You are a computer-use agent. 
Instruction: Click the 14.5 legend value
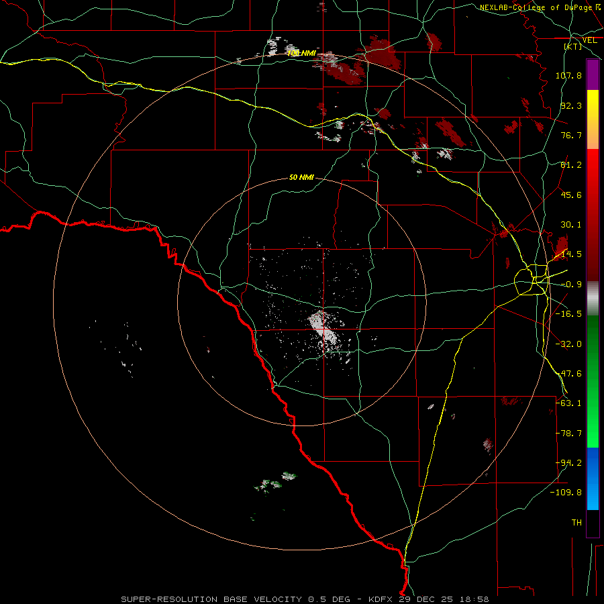pos(571,254)
